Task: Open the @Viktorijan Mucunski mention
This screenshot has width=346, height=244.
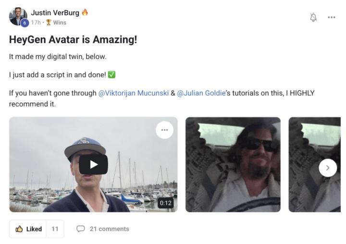Action: click(x=133, y=93)
